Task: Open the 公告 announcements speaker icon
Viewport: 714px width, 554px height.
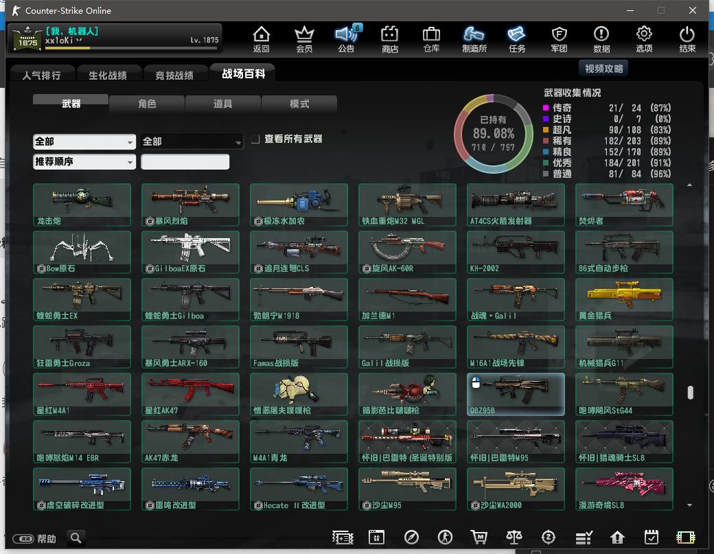Action: coord(346,39)
